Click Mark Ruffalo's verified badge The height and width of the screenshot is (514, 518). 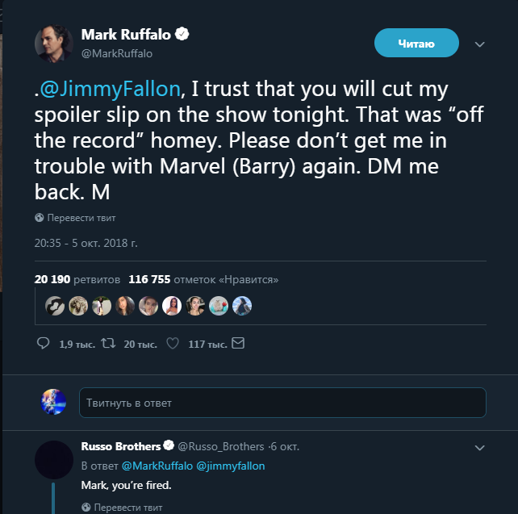[x=184, y=35]
